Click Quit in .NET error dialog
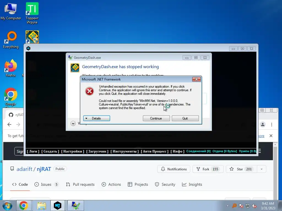Viewport: 282px width, 211px height. (185, 118)
